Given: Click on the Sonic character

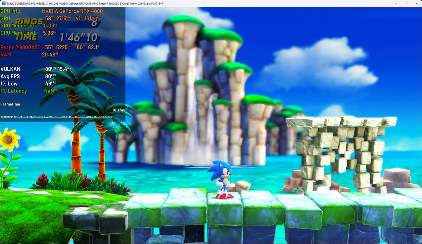Looking at the screenshot, I should 221,179.
